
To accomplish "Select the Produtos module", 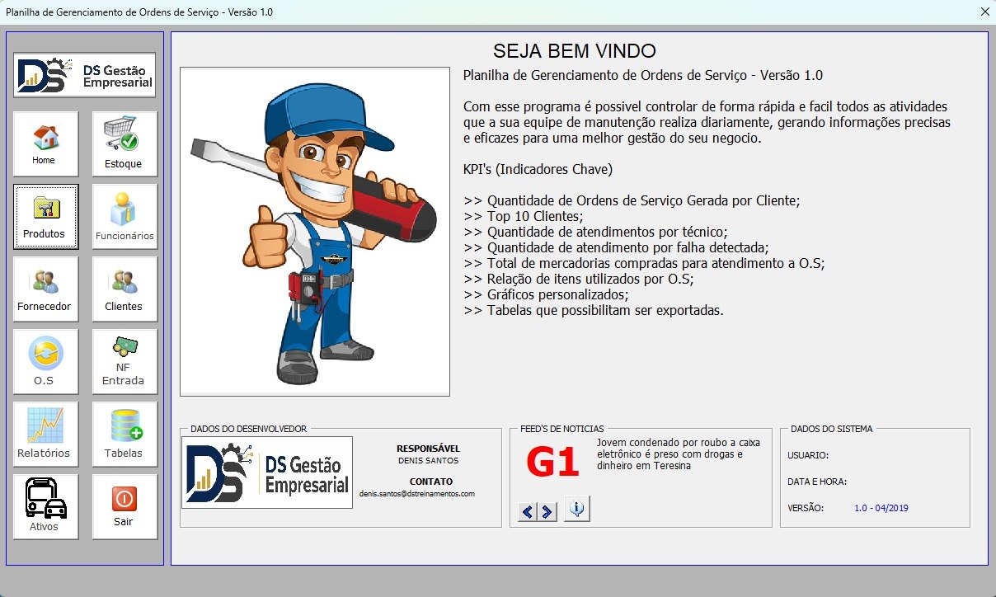I will [x=46, y=216].
